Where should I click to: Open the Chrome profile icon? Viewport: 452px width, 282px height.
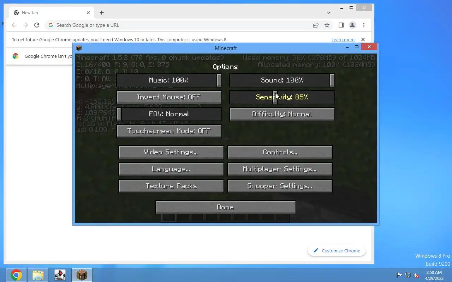[352, 25]
